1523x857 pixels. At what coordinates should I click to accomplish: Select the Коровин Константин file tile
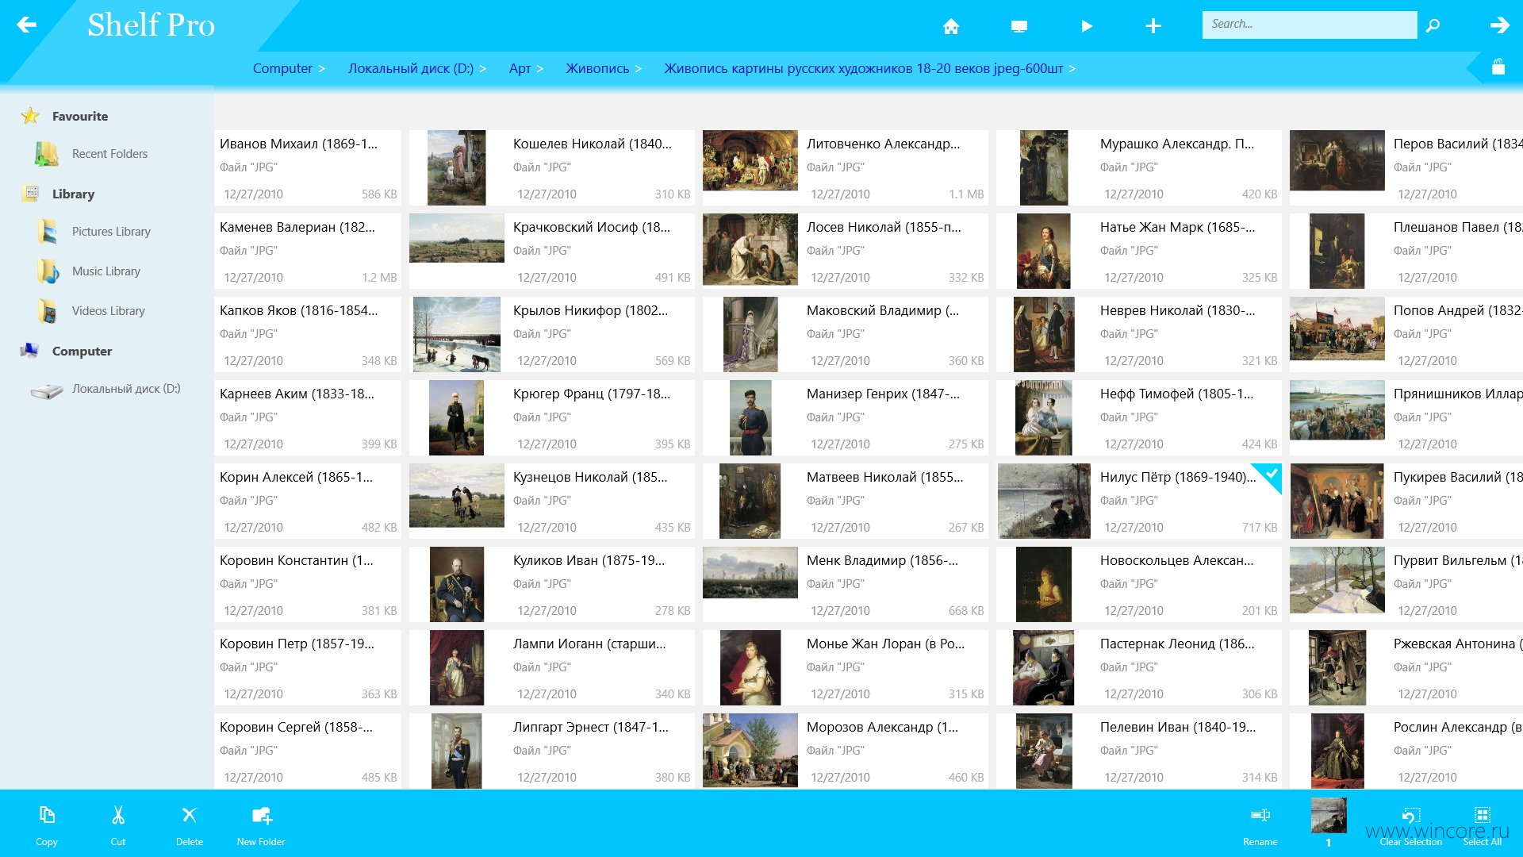308,584
